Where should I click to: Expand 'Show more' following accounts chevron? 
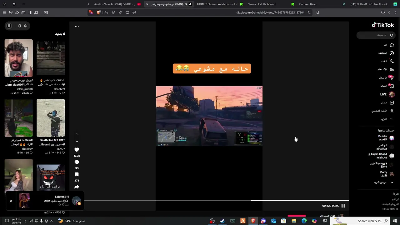(x=392, y=182)
